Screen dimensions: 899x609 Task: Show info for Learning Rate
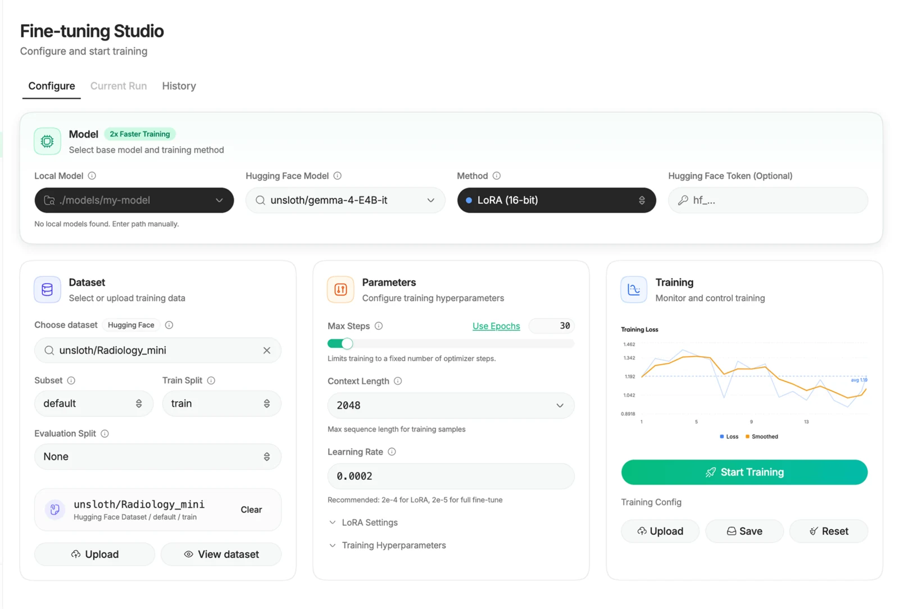(392, 452)
